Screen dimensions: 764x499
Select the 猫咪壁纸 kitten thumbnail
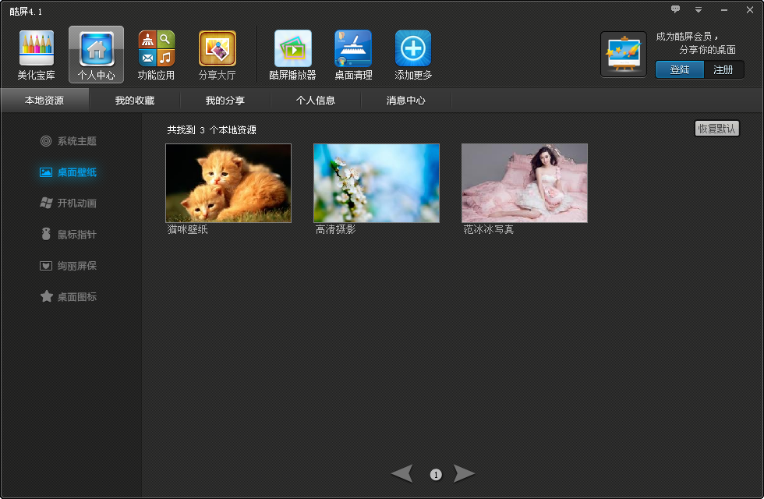[228, 183]
